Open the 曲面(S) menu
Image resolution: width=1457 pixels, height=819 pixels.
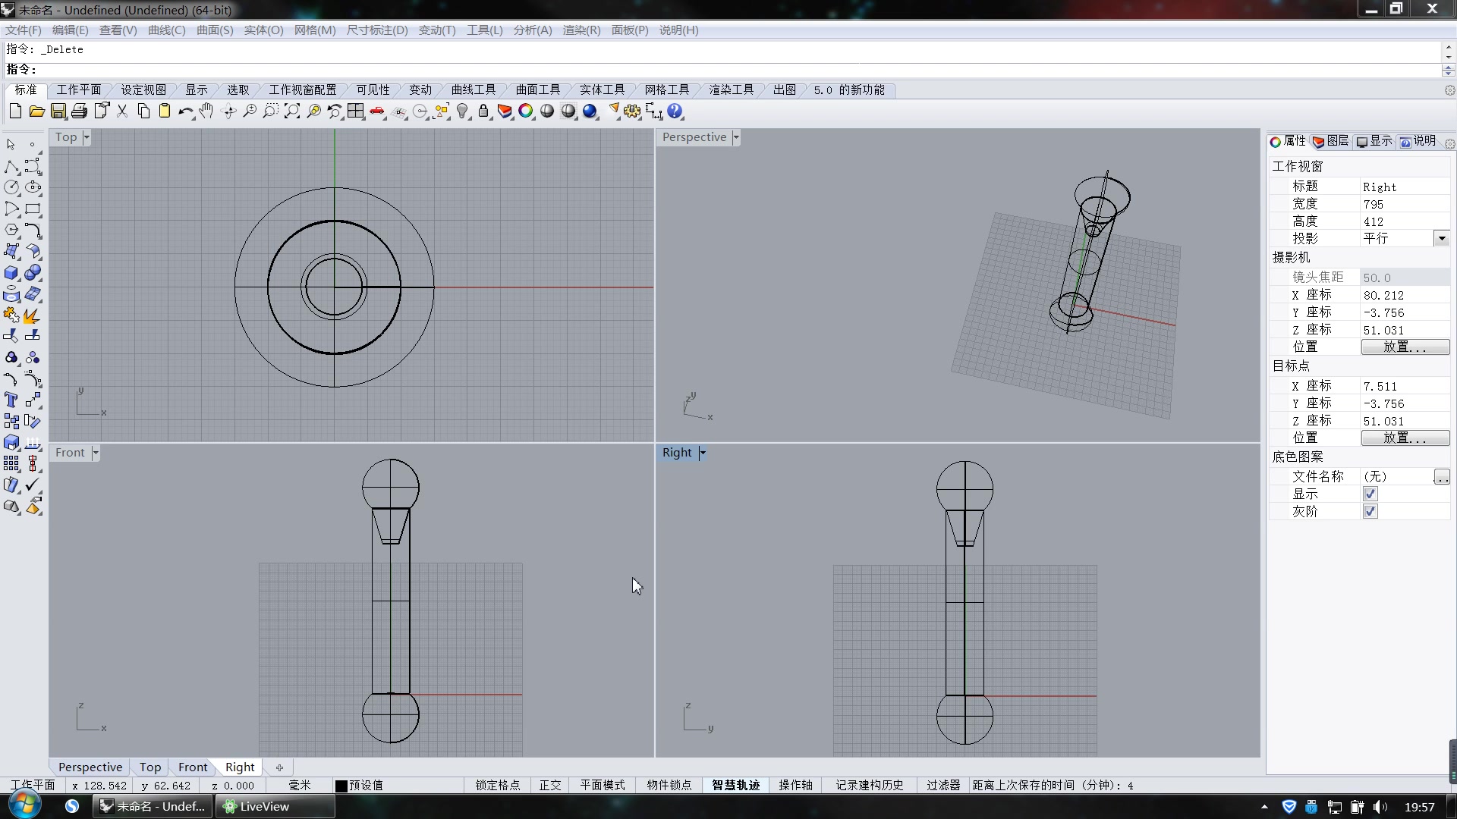(215, 30)
